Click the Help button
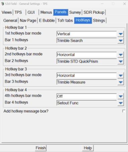Viewport: 128px width, 152px height. pyautogui.click(x=88, y=148)
